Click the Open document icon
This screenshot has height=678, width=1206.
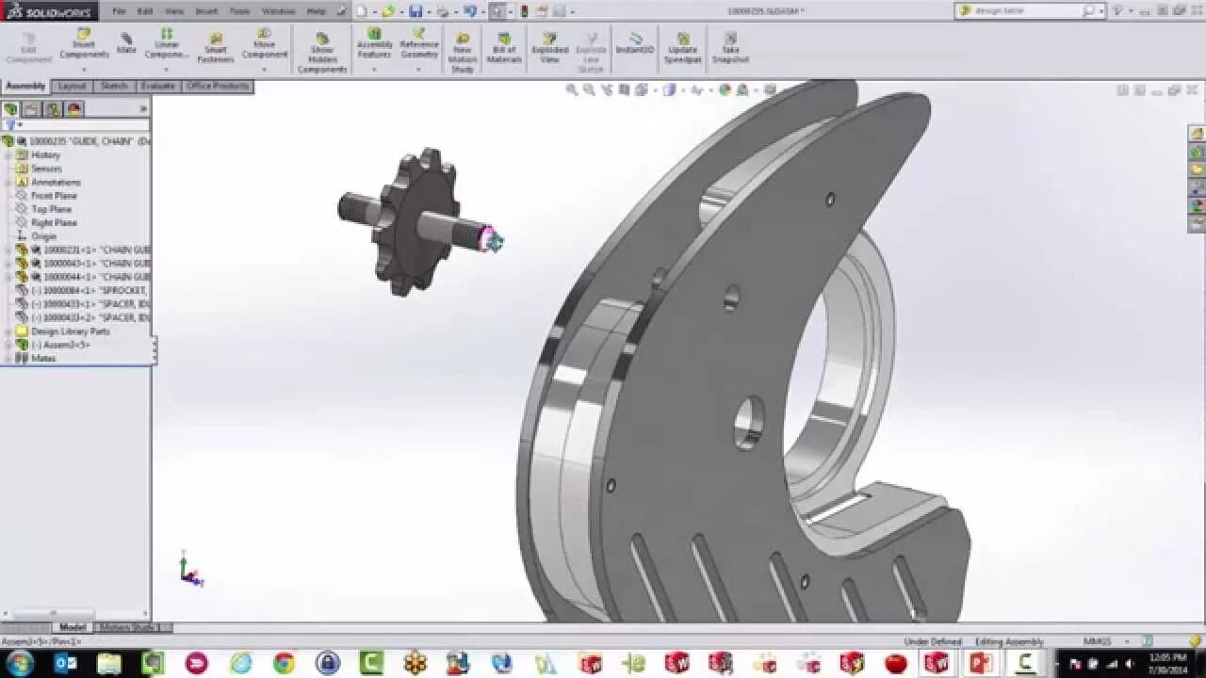(388, 11)
